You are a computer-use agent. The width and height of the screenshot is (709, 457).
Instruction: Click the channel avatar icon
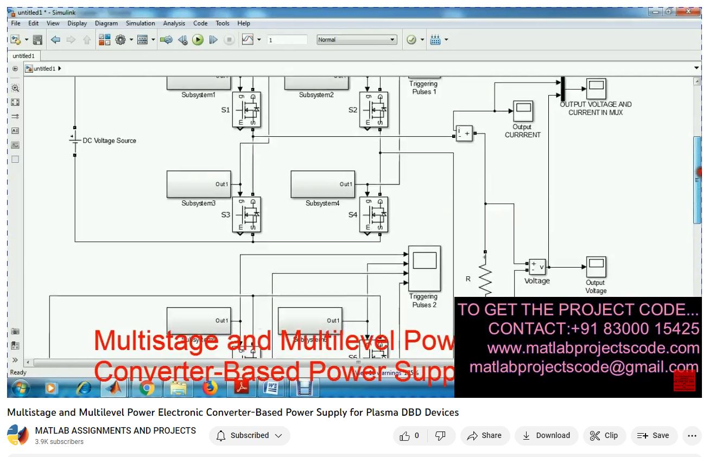(x=17, y=436)
